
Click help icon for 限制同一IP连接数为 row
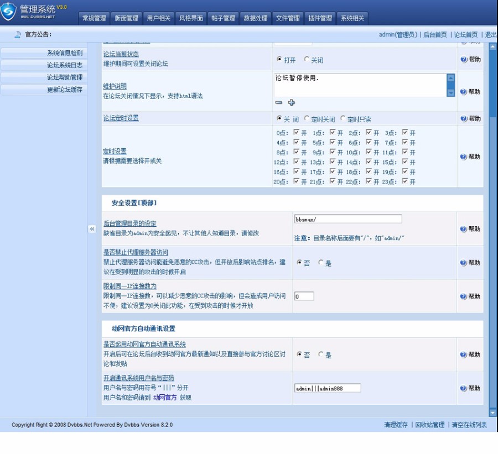[463, 296]
